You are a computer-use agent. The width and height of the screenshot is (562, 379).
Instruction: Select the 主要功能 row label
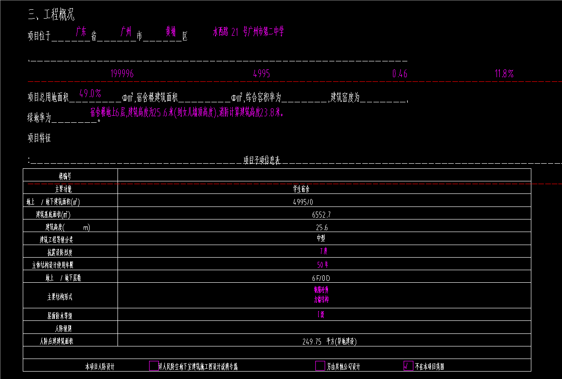64,189
